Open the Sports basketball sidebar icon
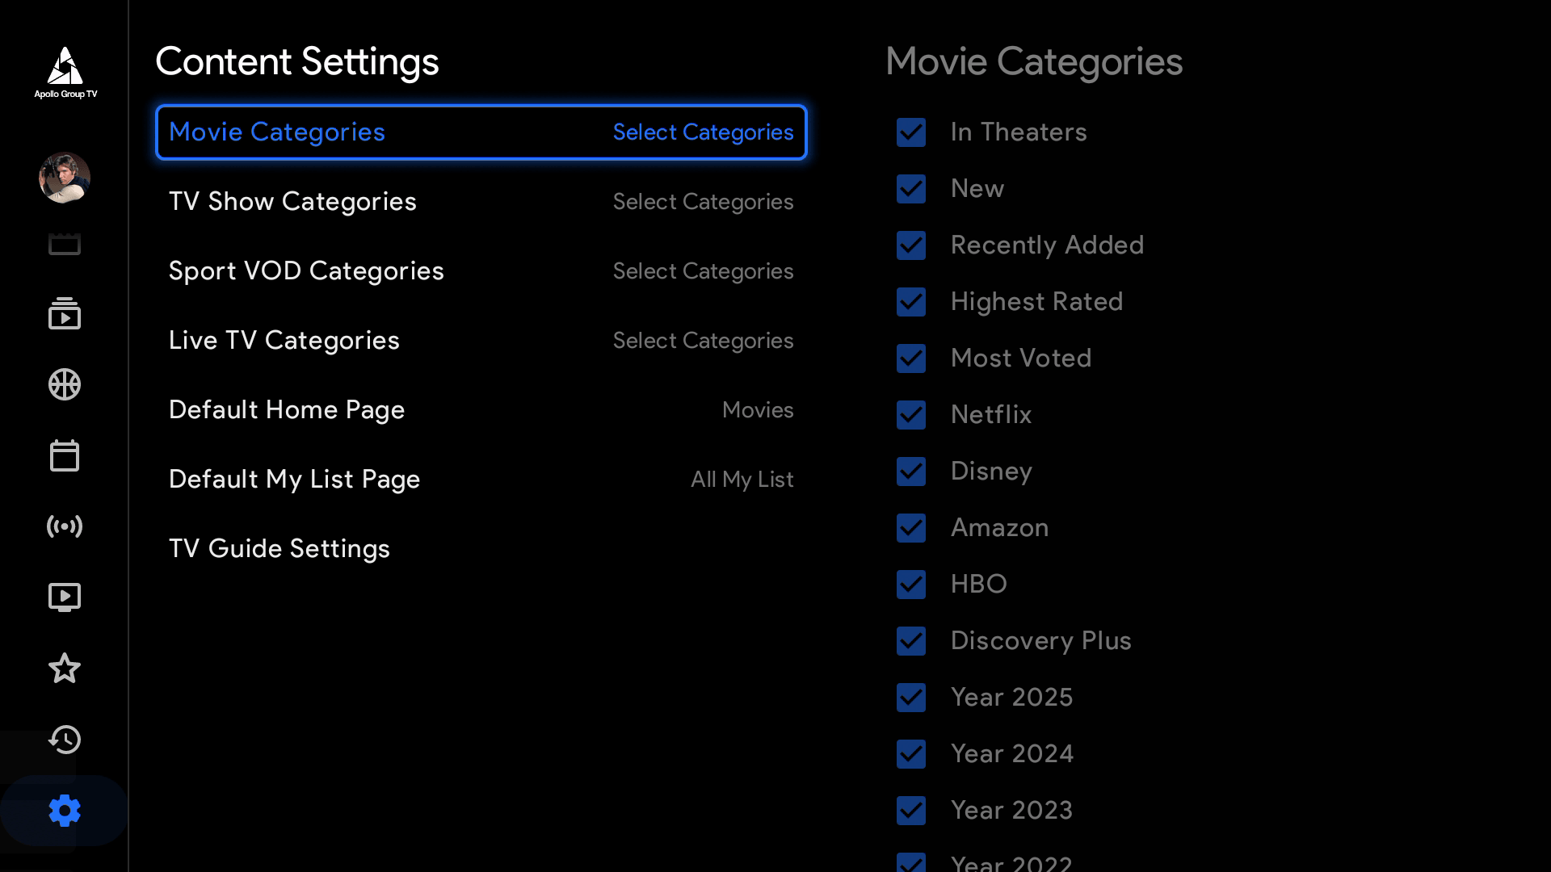 point(65,384)
